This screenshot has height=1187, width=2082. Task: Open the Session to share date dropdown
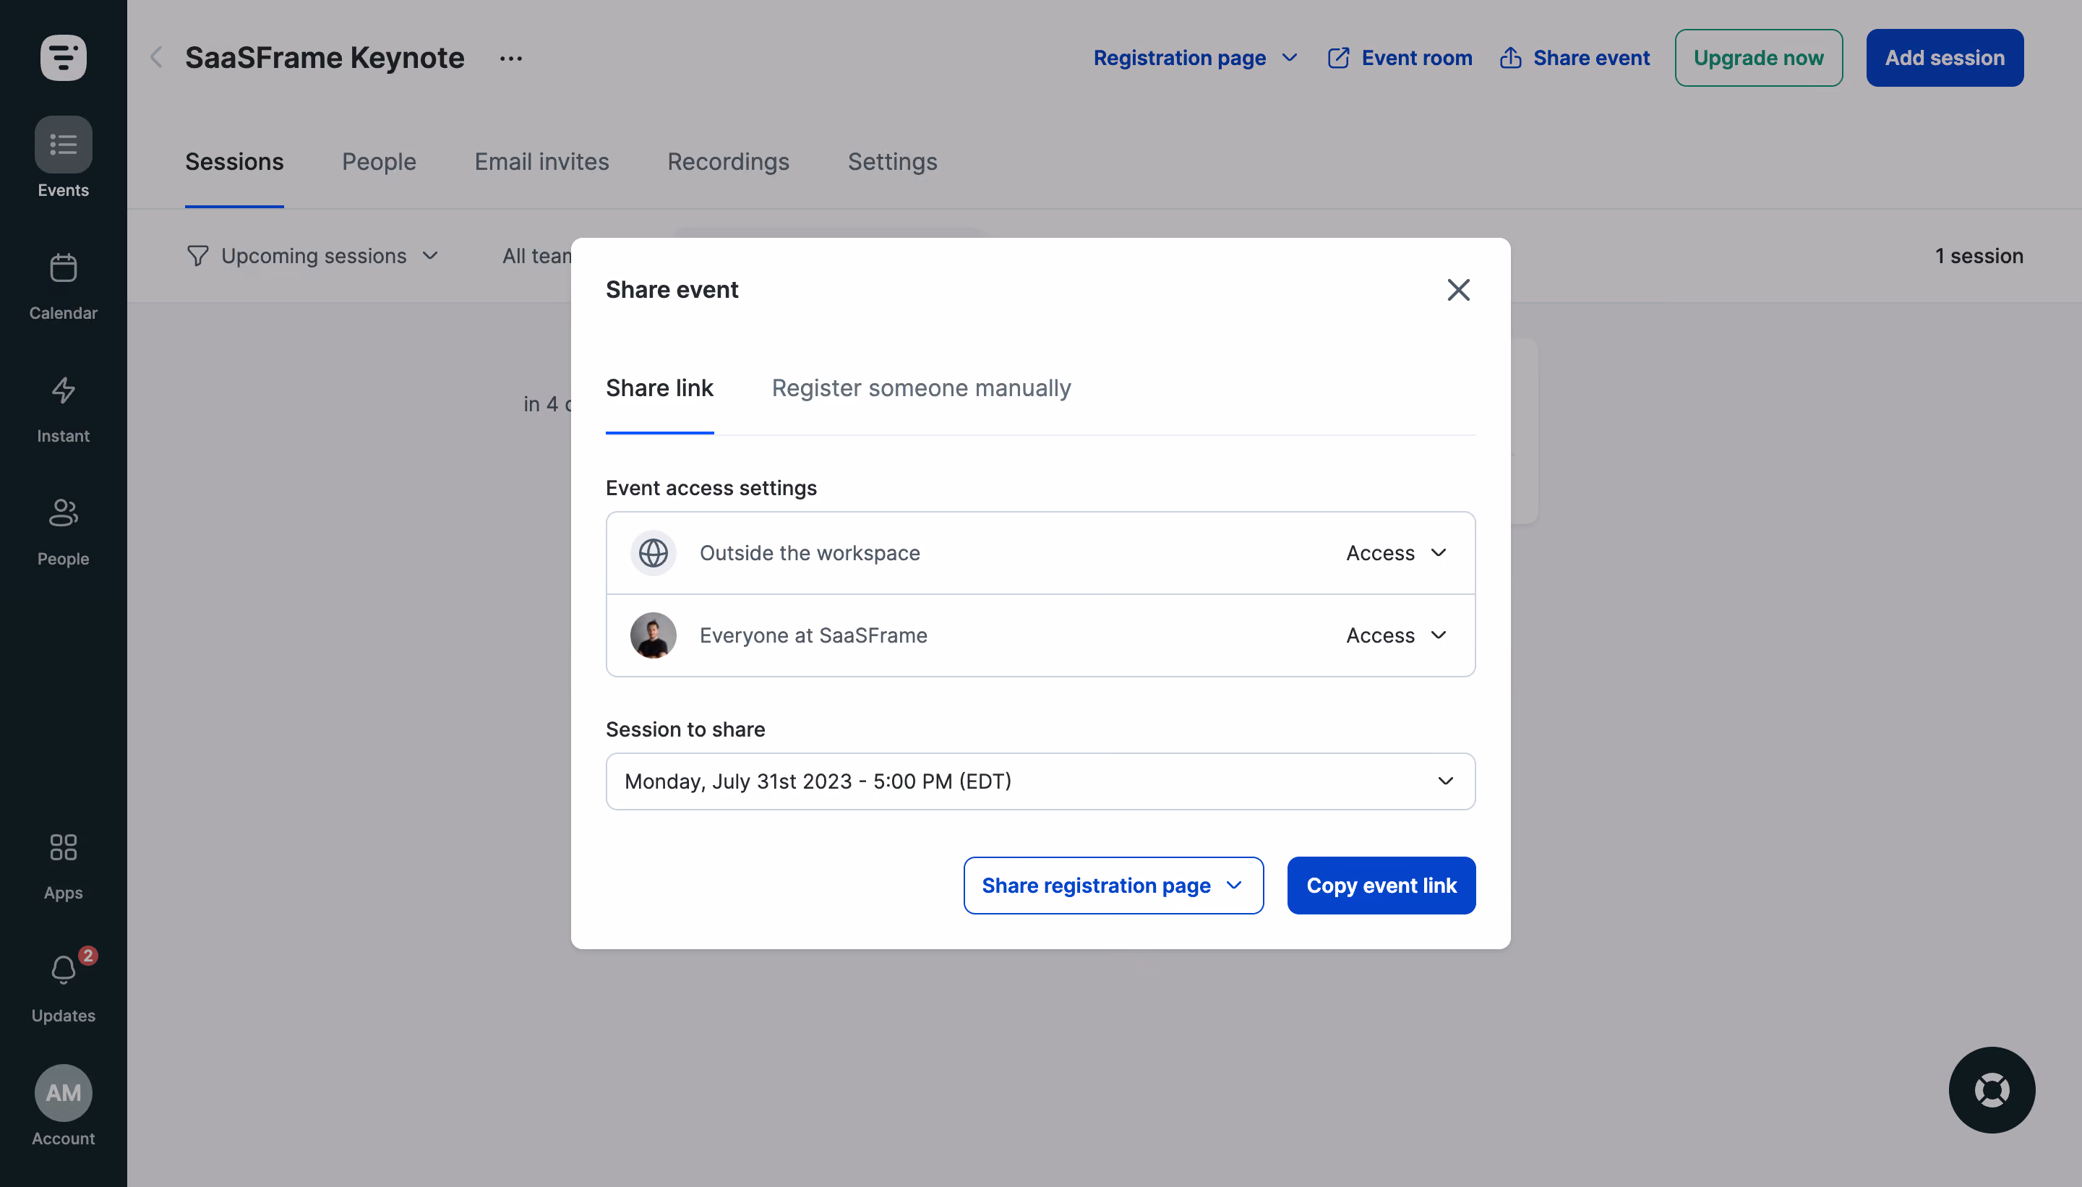[x=1040, y=781]
